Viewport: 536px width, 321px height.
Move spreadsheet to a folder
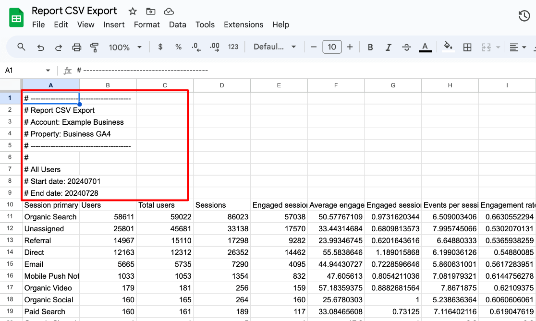click(x=150, y=11)
